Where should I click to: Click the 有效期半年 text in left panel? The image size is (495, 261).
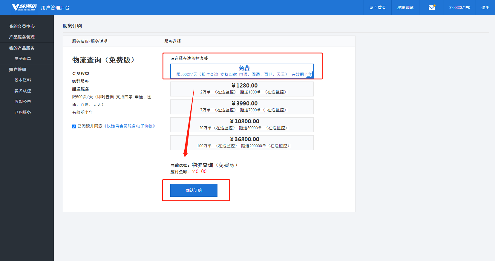coord(82,112)
